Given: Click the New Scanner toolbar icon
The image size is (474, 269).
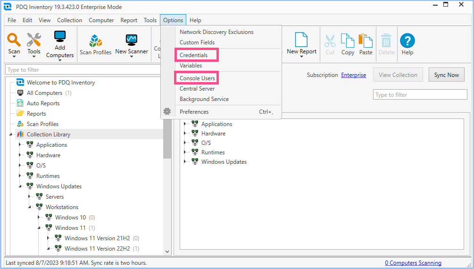Looking at the screenshot, I should 132,40.
